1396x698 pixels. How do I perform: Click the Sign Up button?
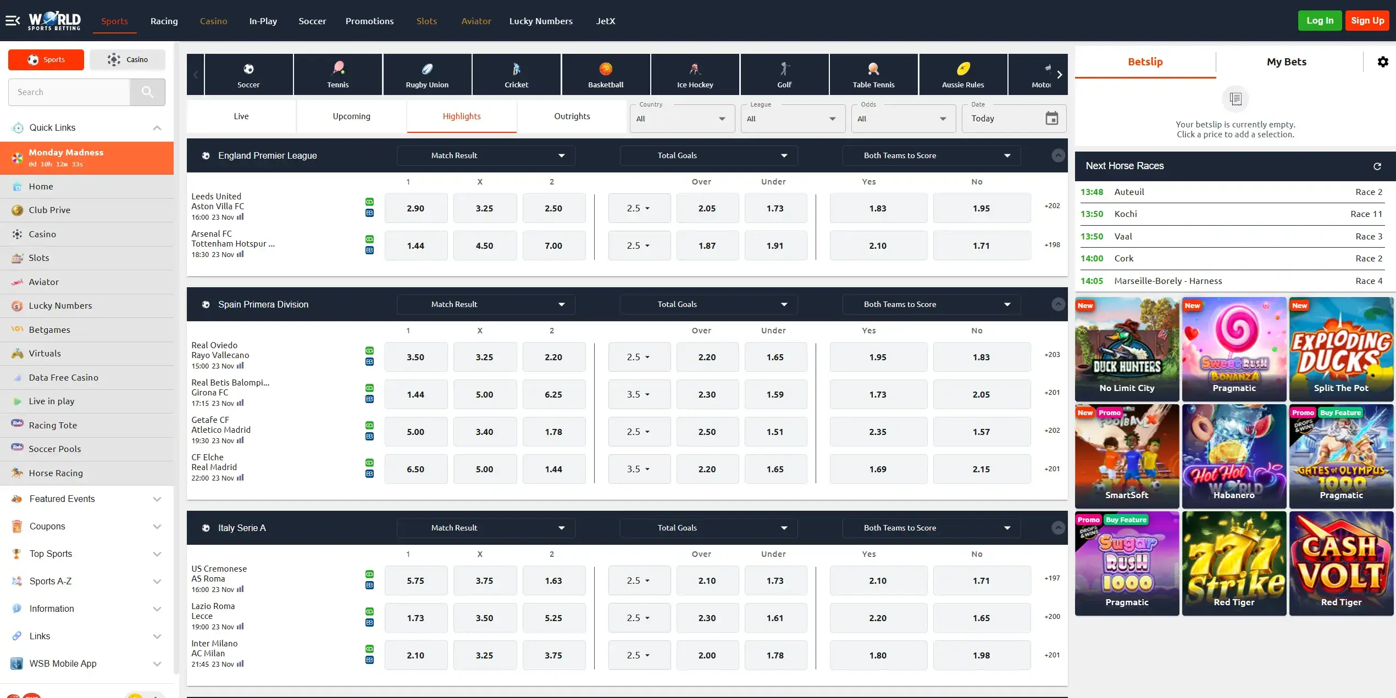pos(1368,20)
